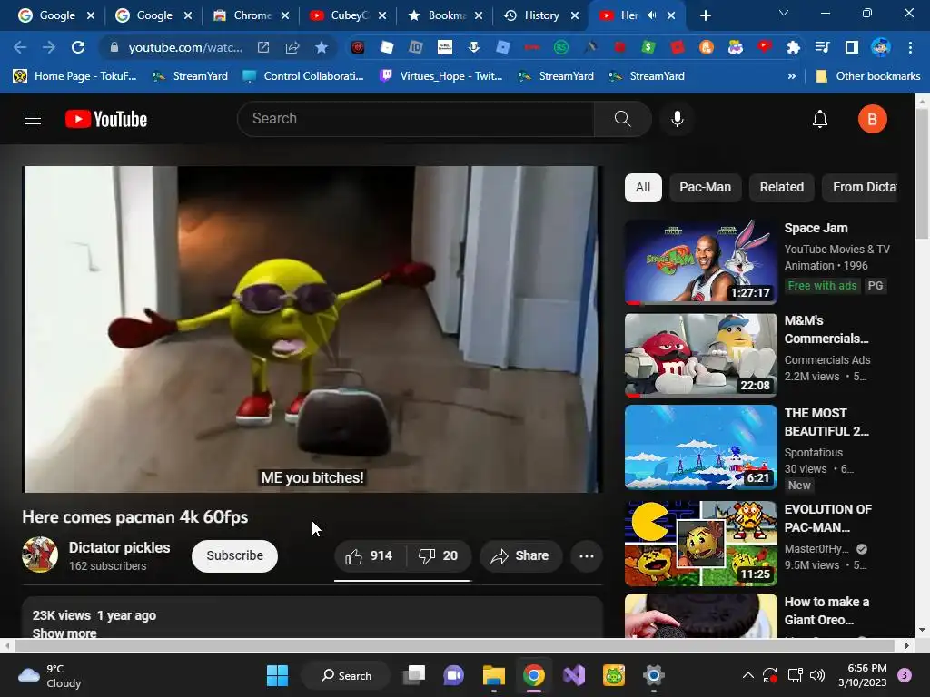The height and width of the screenshot is (697, 930).
Task: Like the video with thumbs up
Action: [369, 556]
